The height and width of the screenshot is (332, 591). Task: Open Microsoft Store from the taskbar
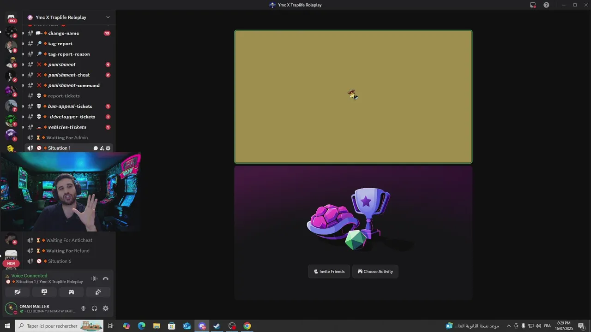pyautogui.click(x=172, y=326)
